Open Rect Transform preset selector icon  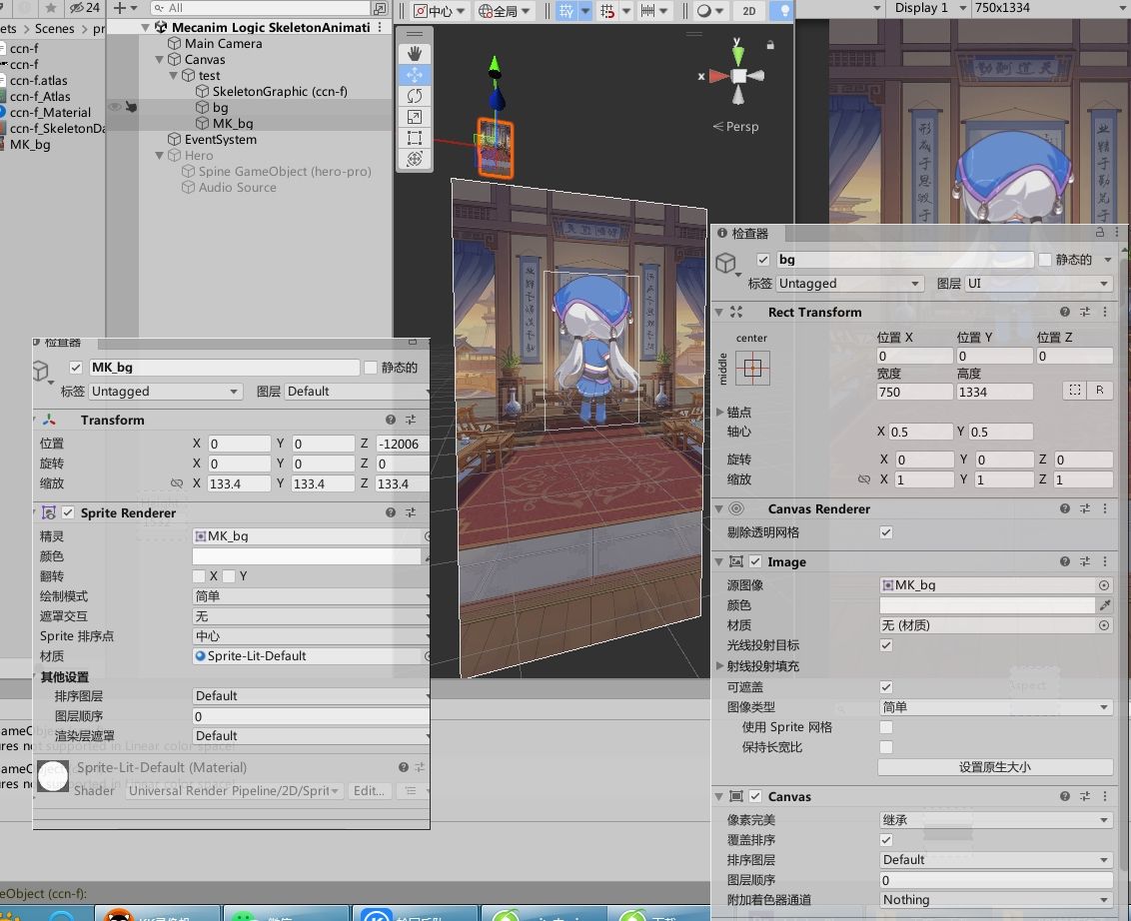point(1085,312)
